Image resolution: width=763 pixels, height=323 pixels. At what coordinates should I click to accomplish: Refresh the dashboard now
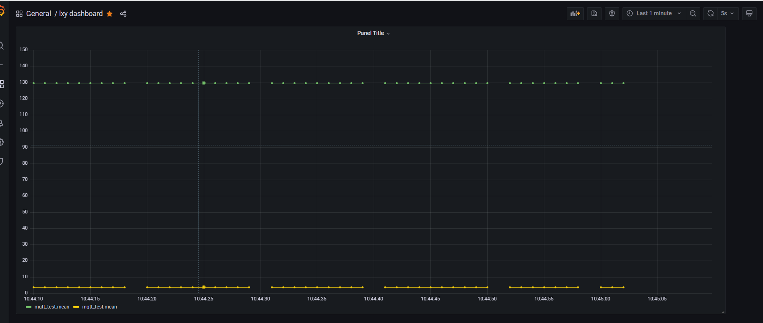[710, 13]
